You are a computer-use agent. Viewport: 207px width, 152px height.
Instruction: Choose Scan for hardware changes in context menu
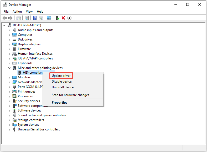70,95
